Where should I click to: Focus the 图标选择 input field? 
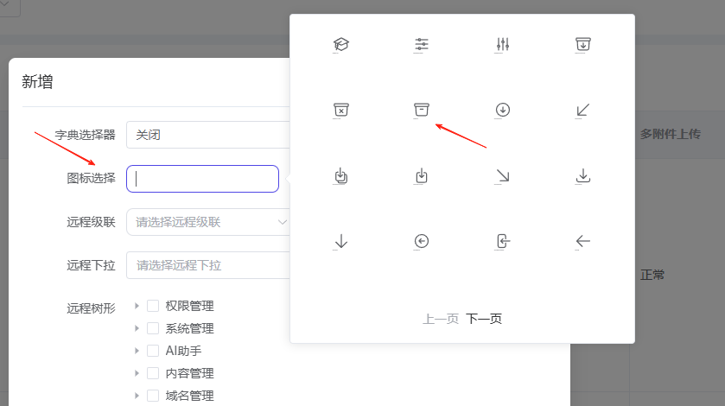pos(202,179)
